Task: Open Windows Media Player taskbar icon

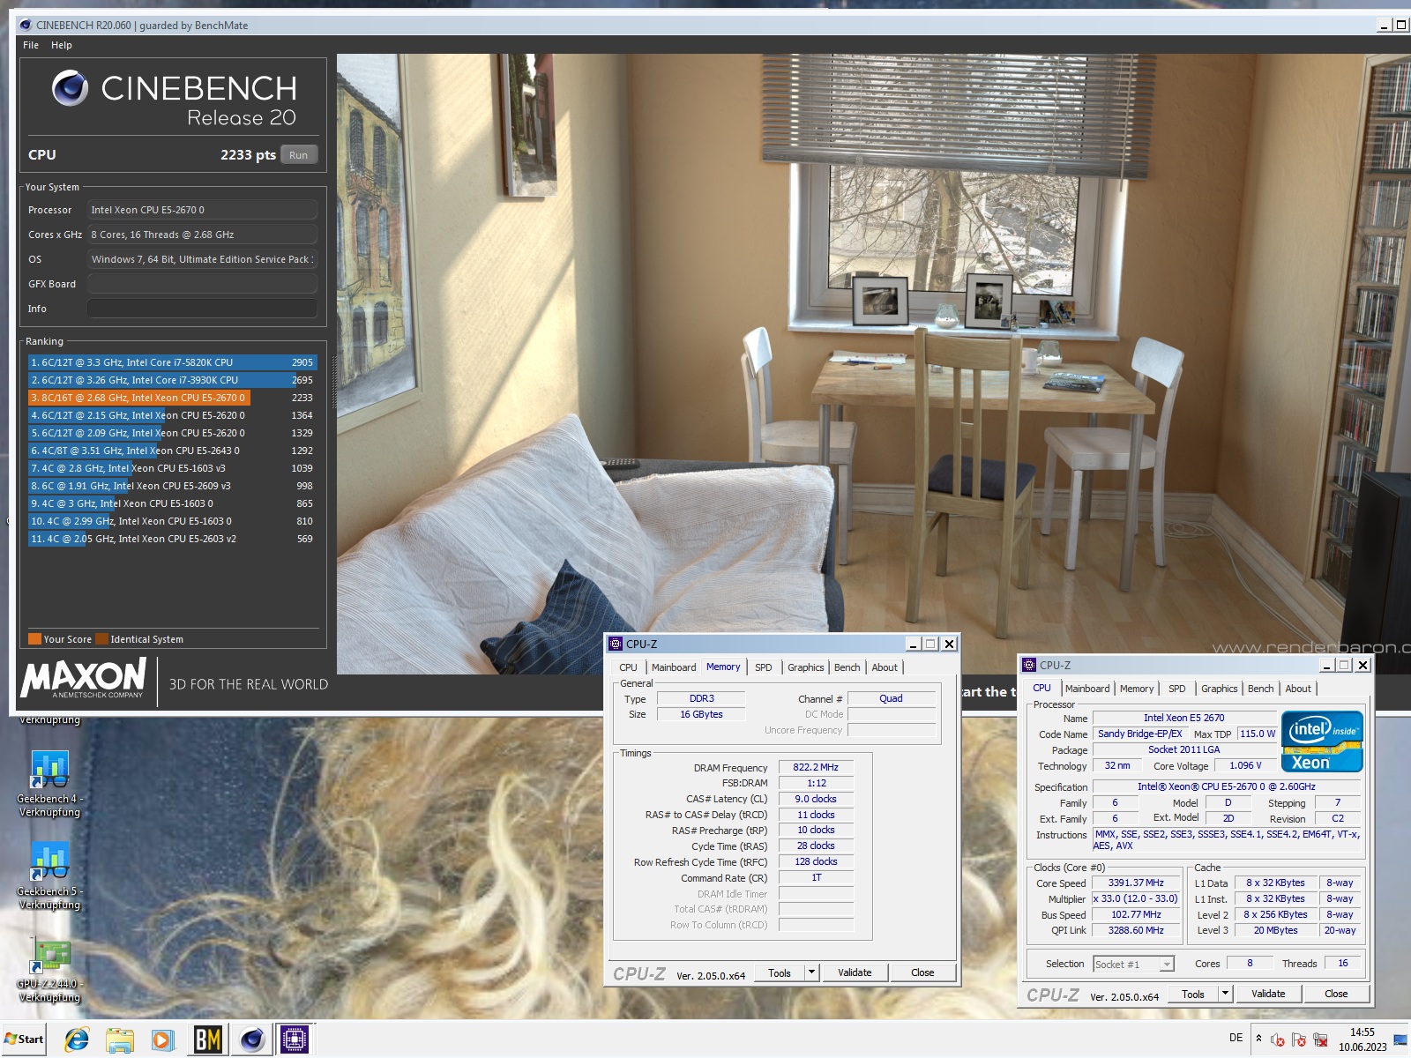Action: pyautogui.click(x=162, y=1039)
